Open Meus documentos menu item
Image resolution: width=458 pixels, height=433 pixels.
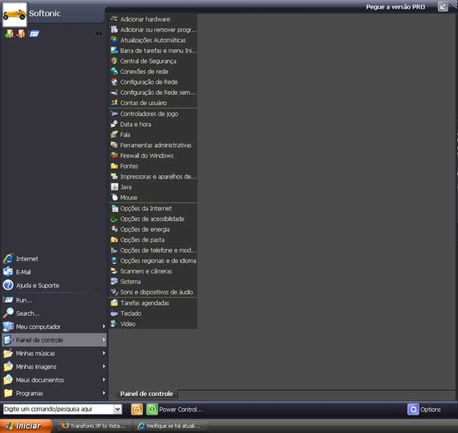click(54, 380)
